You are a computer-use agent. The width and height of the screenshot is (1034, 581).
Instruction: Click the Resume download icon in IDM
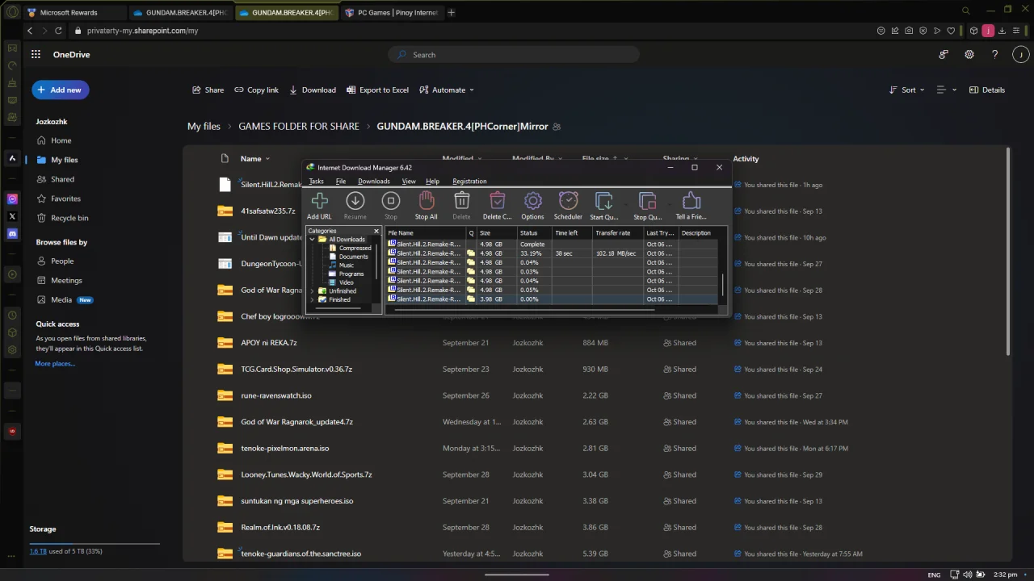coord(355,201)
